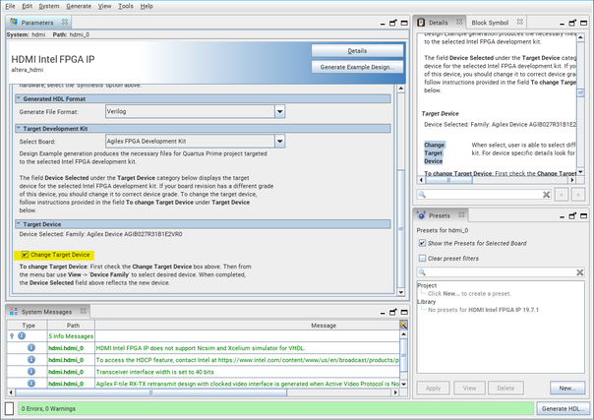Select the Parameters tab
594x420 pixels.
37,23
